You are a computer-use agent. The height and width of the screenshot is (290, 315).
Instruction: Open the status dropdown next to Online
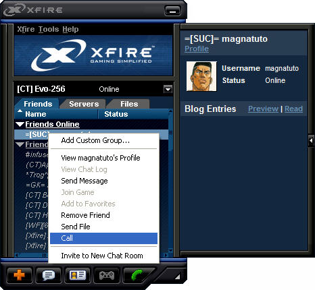[168, 89]
